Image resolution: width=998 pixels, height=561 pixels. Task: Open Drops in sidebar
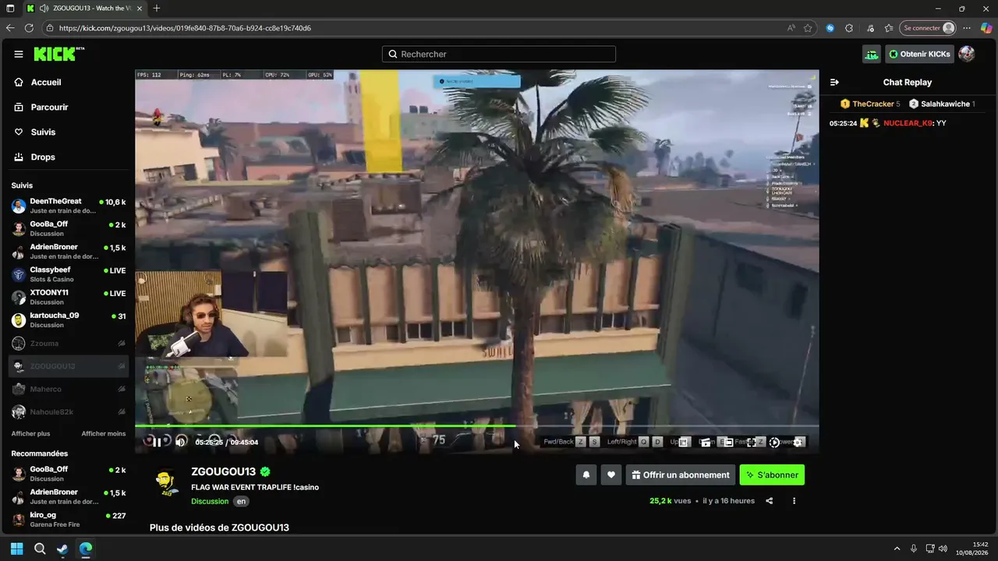coord(35,157)
